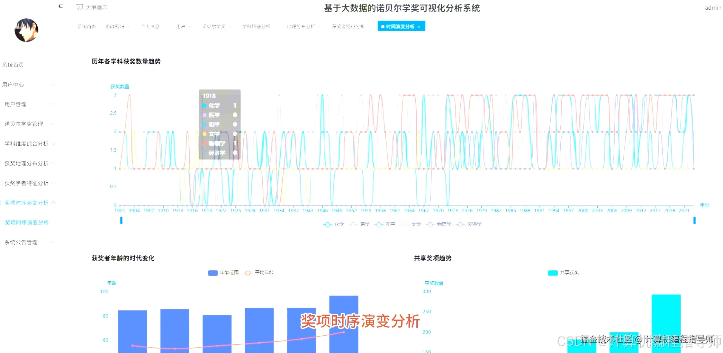Toggle 平均年龄 legend in age chart
723x353 pixels.
(x=259, y=273)
